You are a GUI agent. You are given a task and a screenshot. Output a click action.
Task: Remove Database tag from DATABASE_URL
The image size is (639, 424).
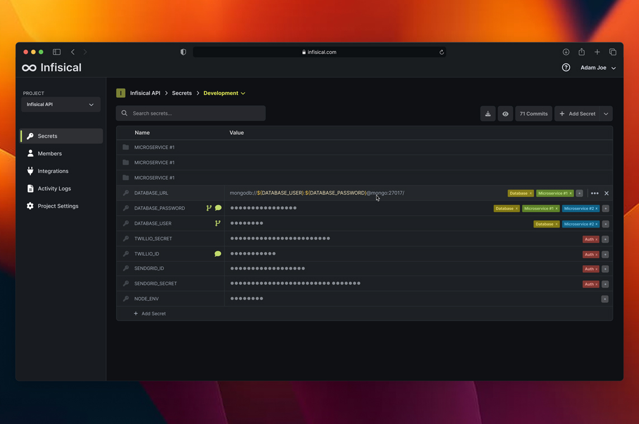[531, 194]
